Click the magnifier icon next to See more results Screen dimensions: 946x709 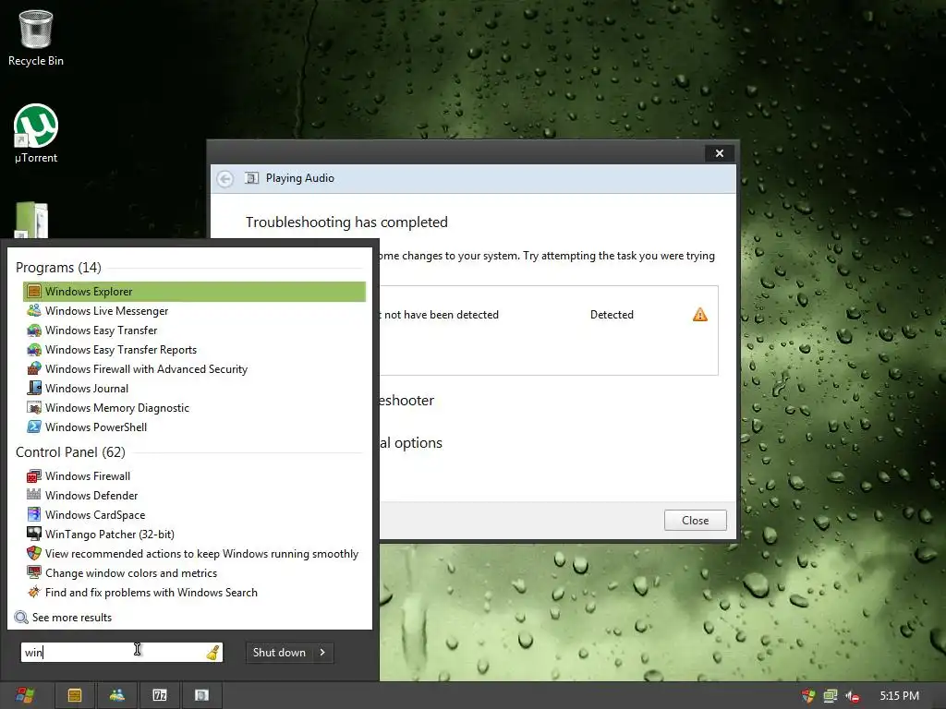21,618
